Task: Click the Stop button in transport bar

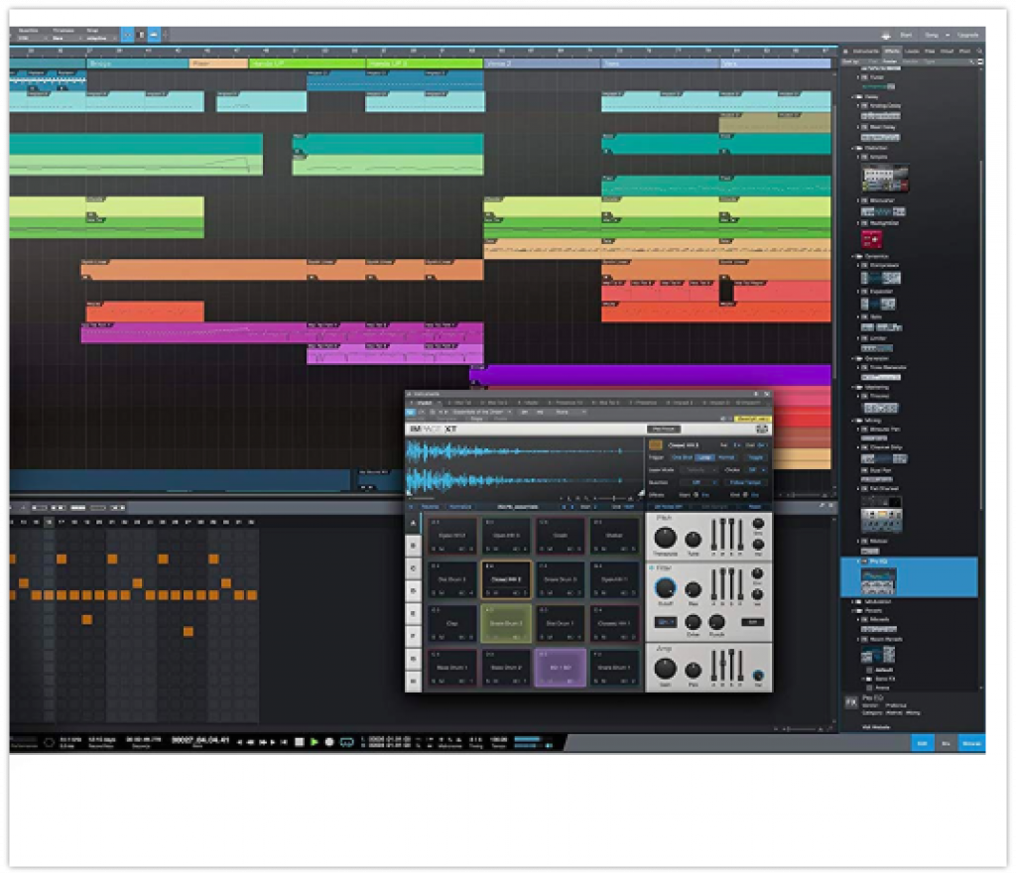Action: [300, 741]
